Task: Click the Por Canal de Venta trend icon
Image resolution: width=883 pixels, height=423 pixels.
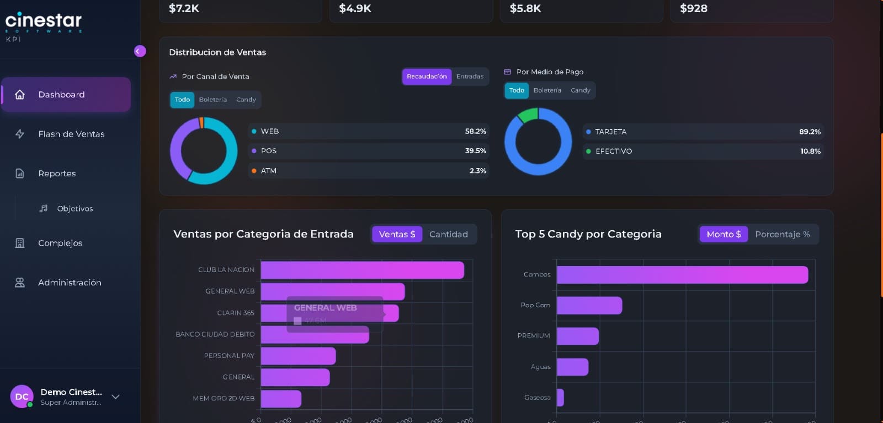Action: click(x=173, y=77)
